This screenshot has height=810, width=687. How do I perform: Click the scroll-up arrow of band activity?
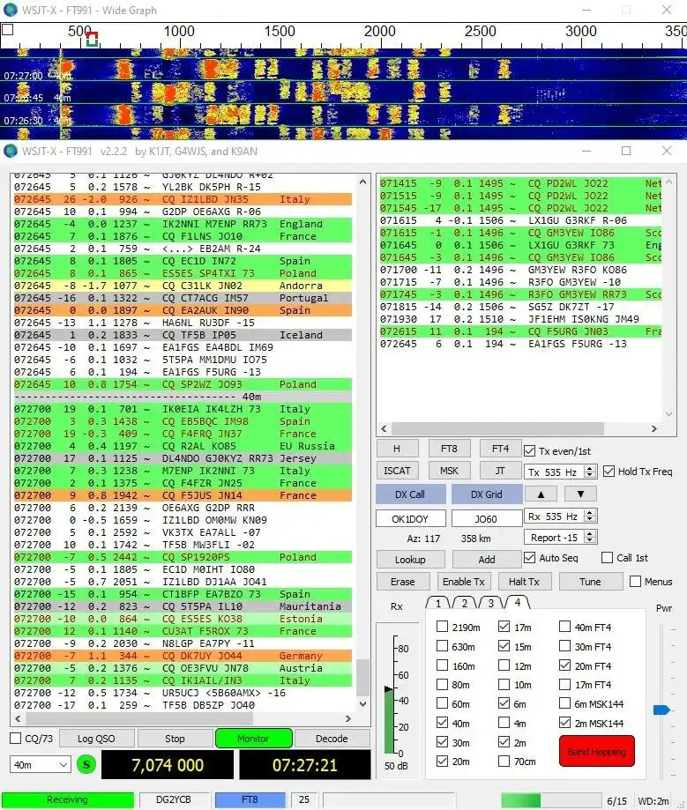pos(362,182)
